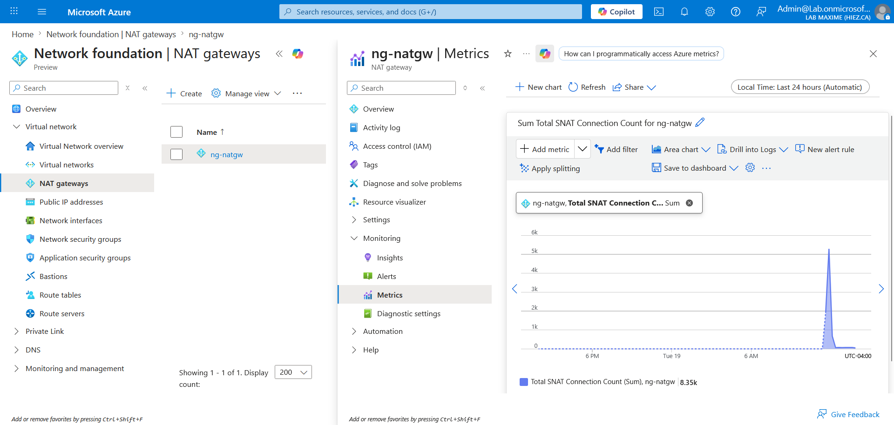The width and height of the screenshot is (894, 425).
Task: Collapse the Network foundation side menu
Action: [x=145, y=88]
